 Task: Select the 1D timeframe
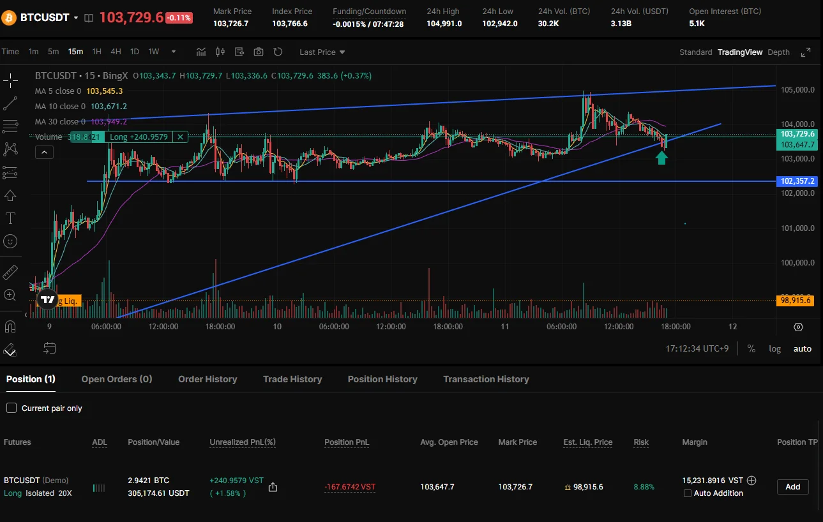coord(135,52)
